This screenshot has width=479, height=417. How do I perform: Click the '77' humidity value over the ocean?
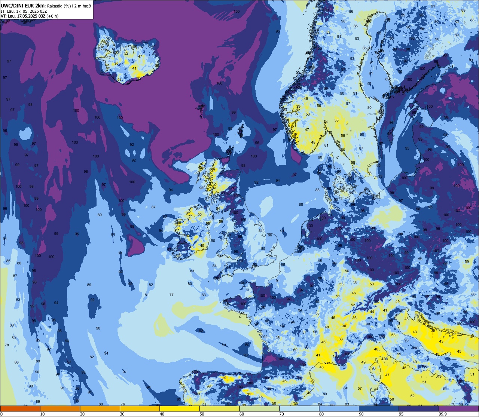(x=171, y=295)
